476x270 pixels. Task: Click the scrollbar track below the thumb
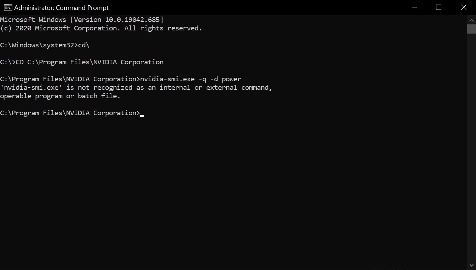[x=471, y=147]
